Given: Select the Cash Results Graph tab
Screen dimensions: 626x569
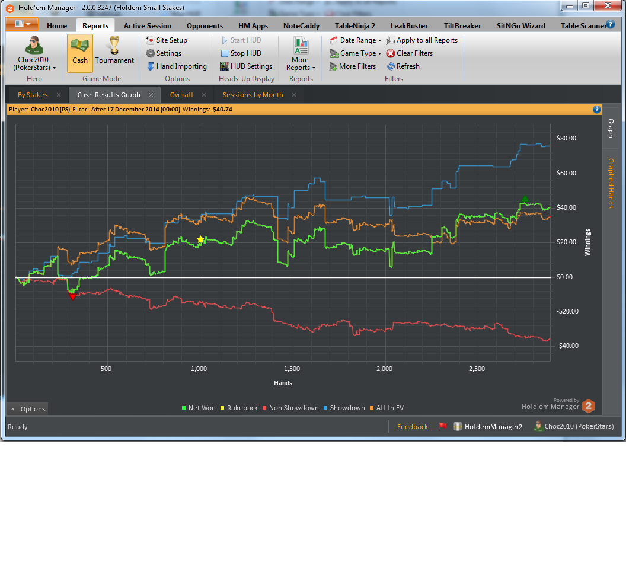Looking at the screenshot, I should (108, 95).
